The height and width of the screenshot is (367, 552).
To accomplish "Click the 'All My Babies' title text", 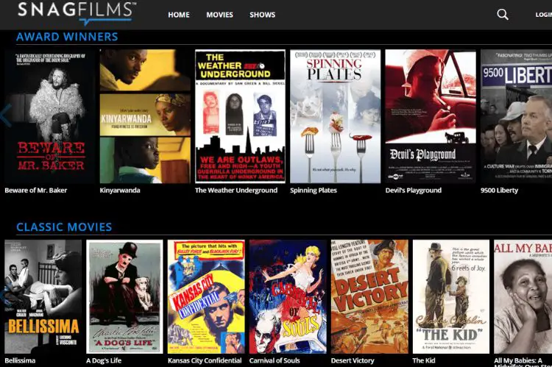I will pyautogui.click(x=523, y=362).
